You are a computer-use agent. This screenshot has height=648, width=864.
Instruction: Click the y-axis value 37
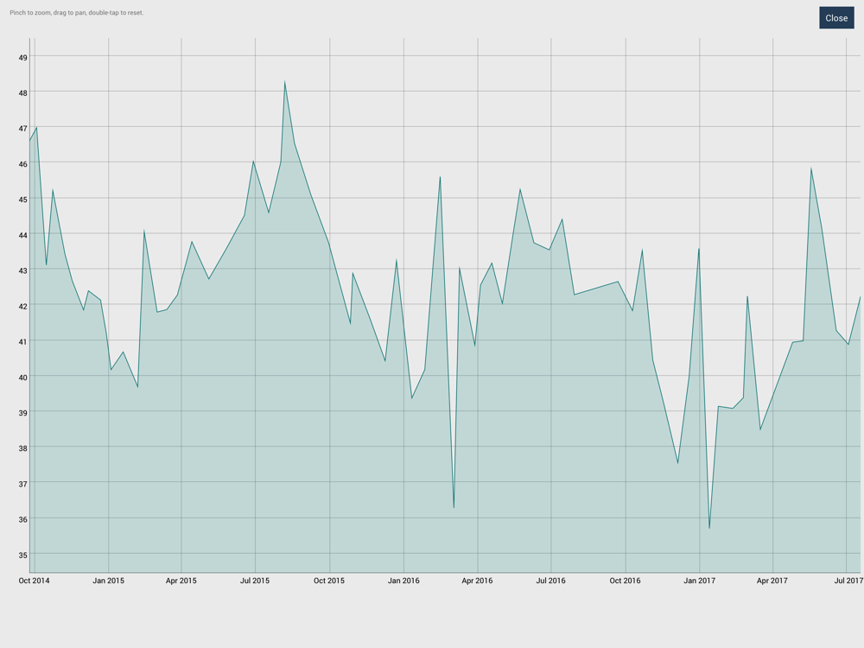point(22,483)
